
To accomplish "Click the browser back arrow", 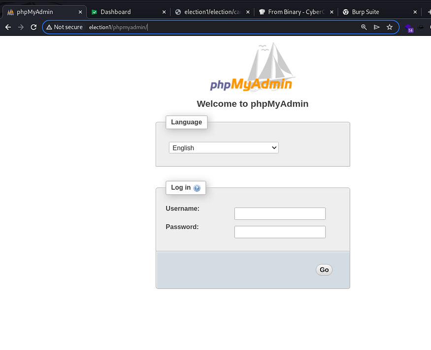I will click(x=8, y=27).
